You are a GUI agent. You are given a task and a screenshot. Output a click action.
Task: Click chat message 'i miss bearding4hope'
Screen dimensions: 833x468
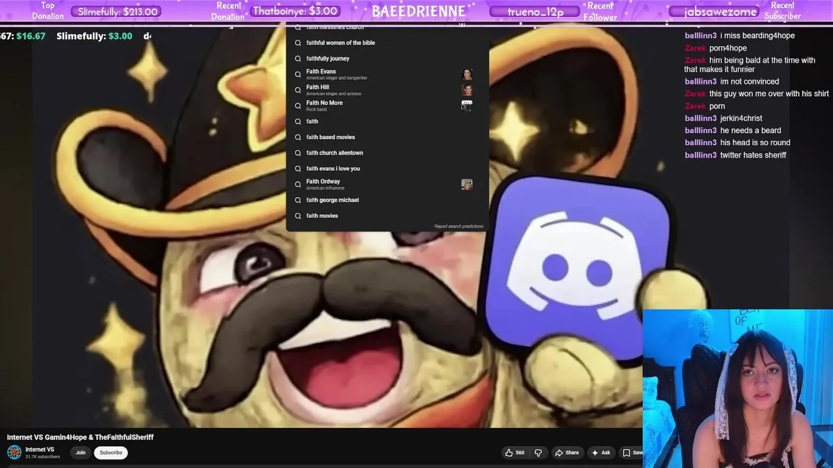758,36
